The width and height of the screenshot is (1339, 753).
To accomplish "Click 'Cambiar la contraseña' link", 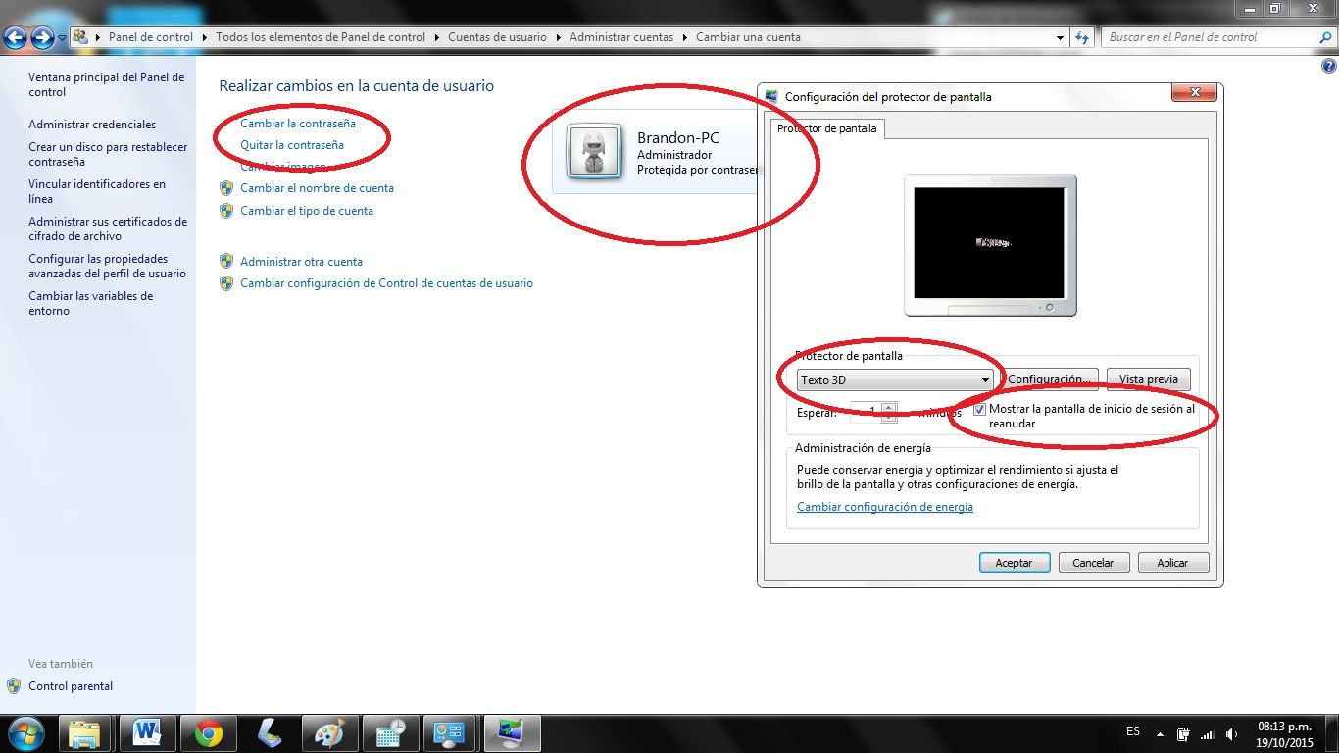I will tap(298, 124).
